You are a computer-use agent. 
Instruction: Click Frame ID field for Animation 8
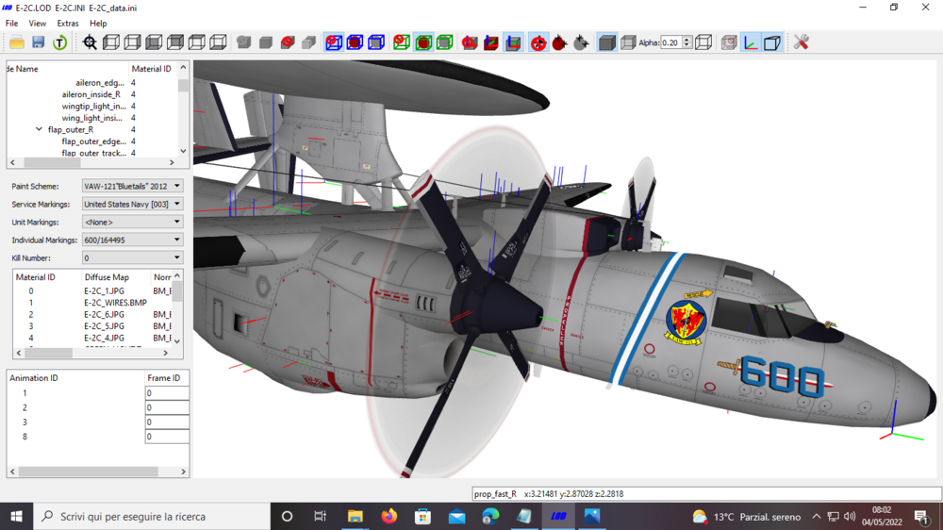click(167, 436)
